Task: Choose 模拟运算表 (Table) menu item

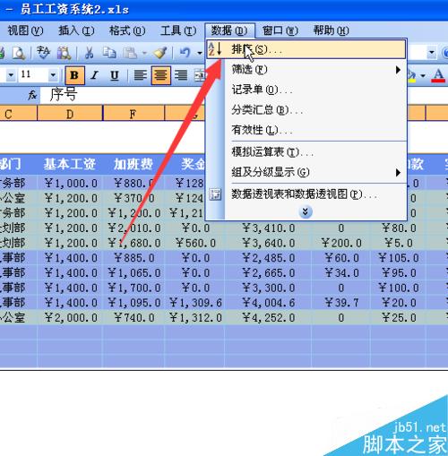Action: 306,152
